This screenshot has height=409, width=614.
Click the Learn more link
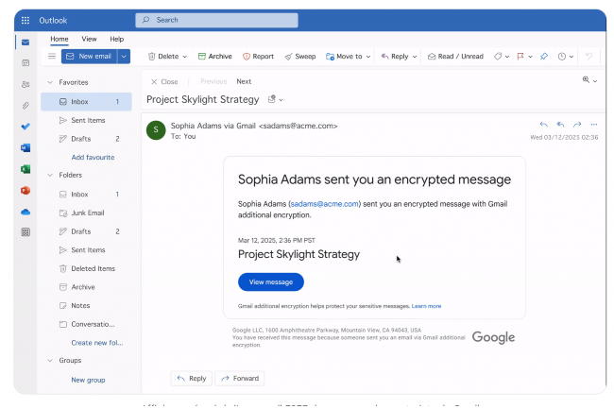pyautogui.click(x=426, y=306)
